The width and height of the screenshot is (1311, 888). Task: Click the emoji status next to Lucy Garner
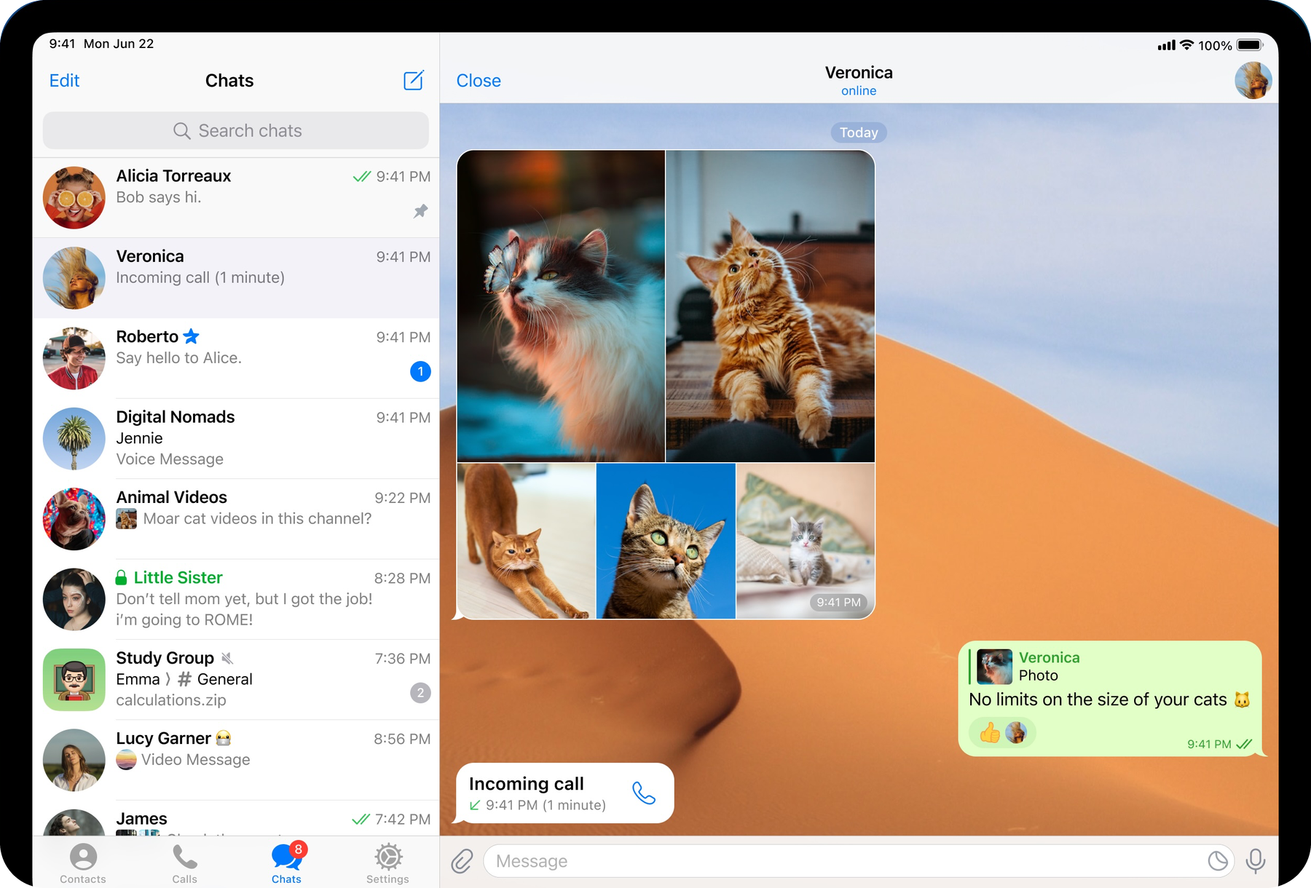[224, 738]
